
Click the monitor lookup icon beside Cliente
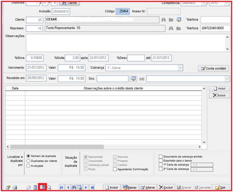[x=179, y=20]
